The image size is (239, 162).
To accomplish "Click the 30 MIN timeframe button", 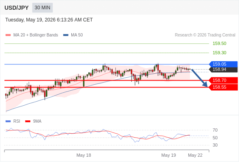I will [43, 8].
